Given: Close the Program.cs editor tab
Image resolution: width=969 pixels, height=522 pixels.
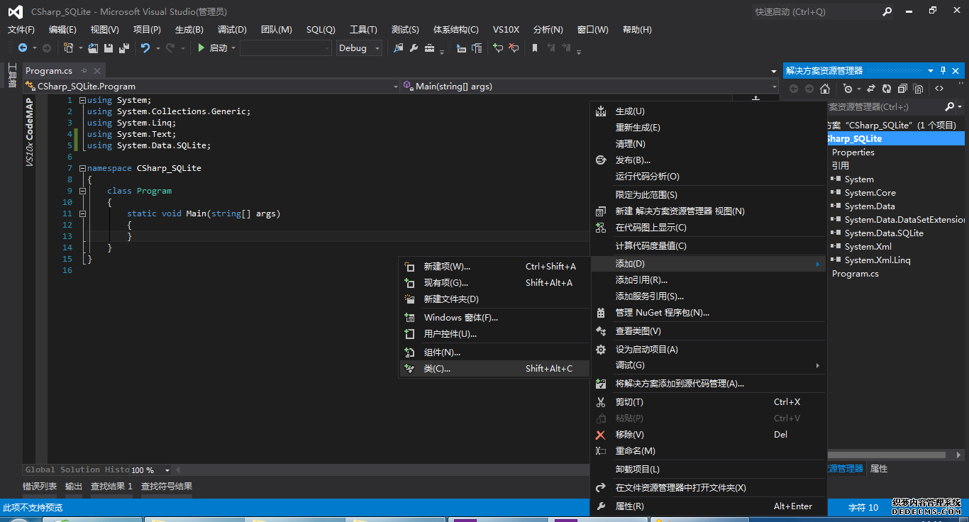Looking at the screenshot, I should [96, 71].
